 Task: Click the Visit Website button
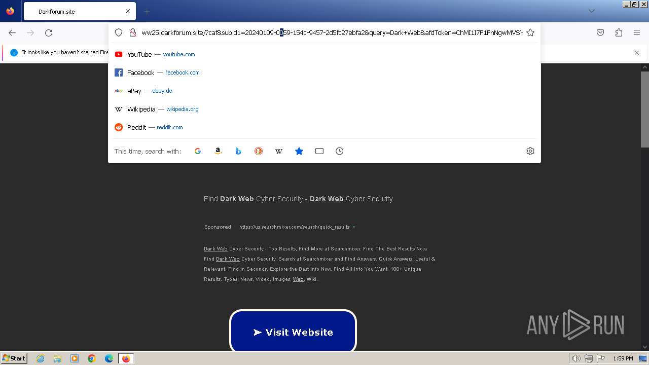[x=293, y=332]
